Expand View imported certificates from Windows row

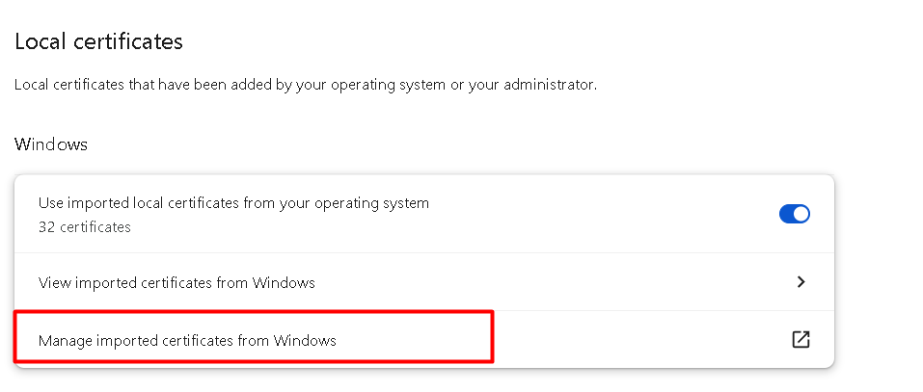pos(423,282)
